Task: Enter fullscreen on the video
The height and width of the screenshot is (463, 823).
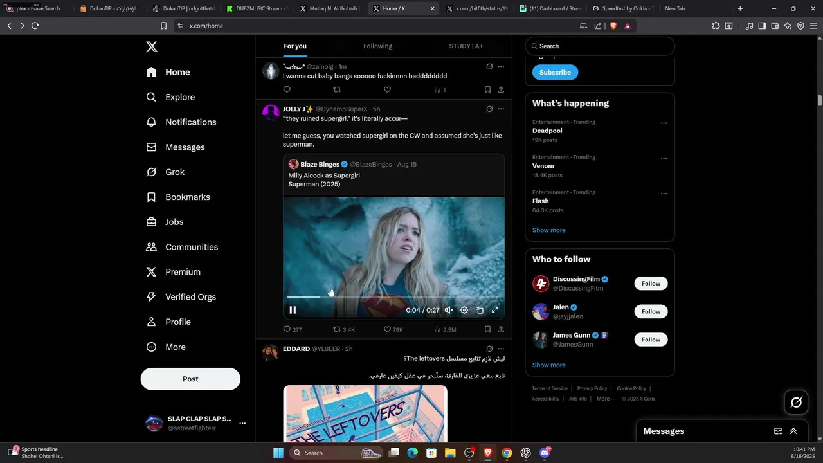Action: (x=495, y=310)
